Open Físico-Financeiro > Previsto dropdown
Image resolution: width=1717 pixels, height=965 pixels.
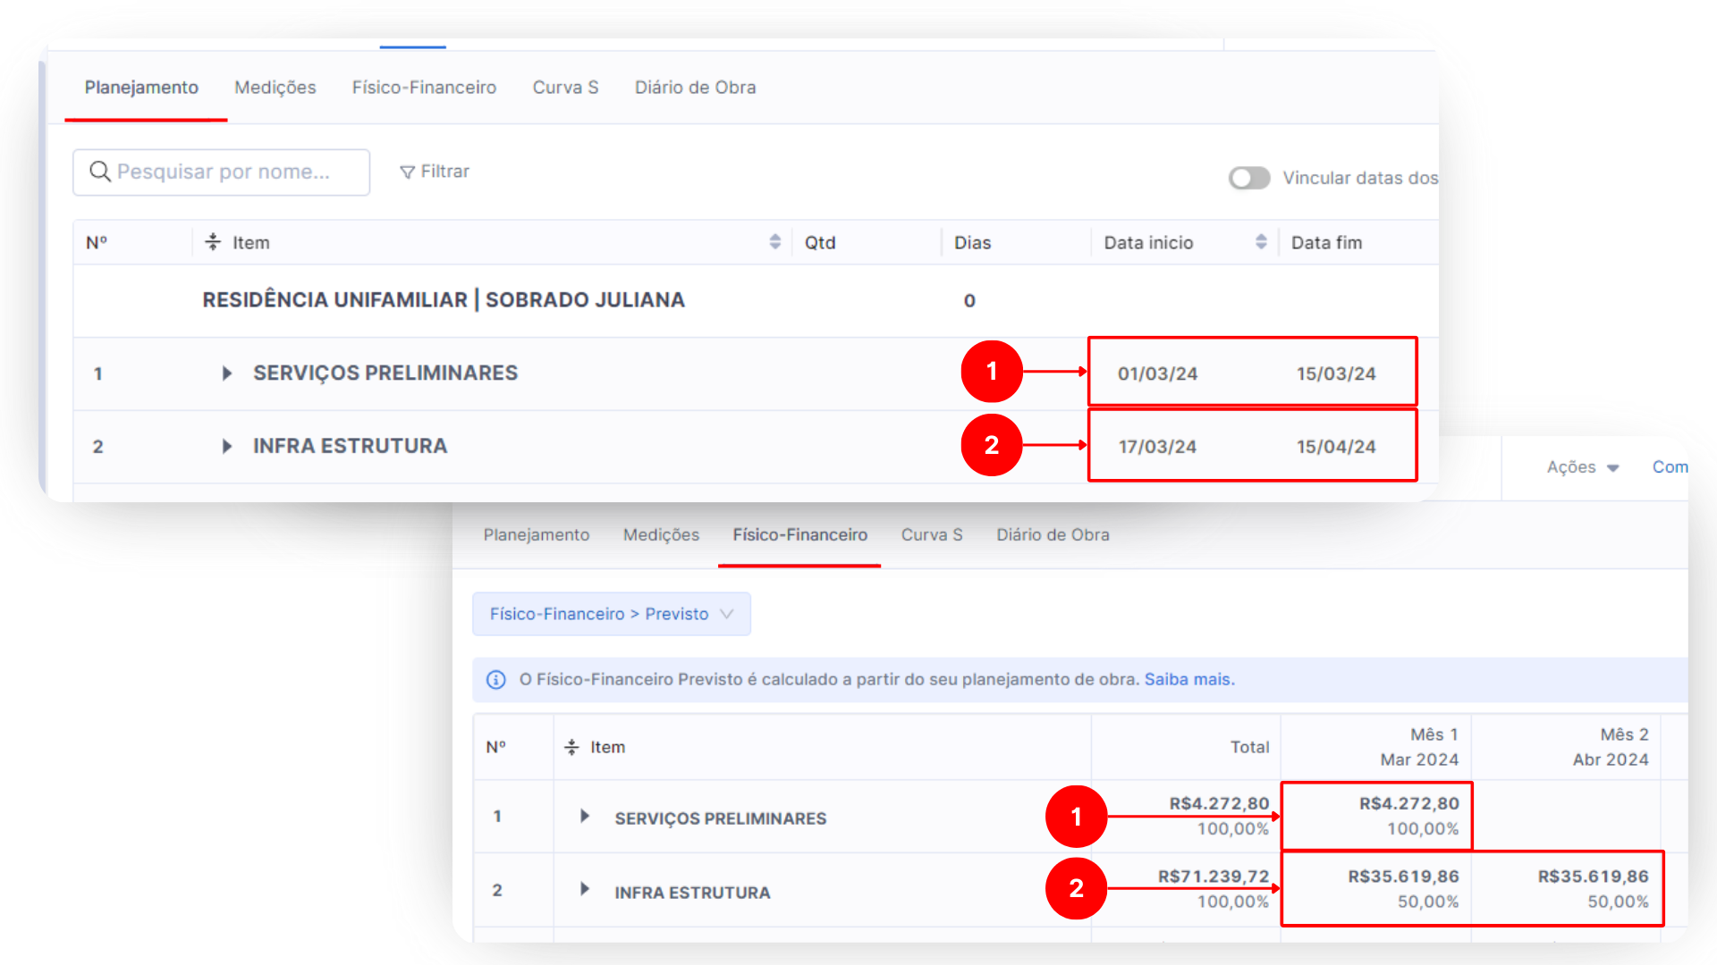(611, 614)
